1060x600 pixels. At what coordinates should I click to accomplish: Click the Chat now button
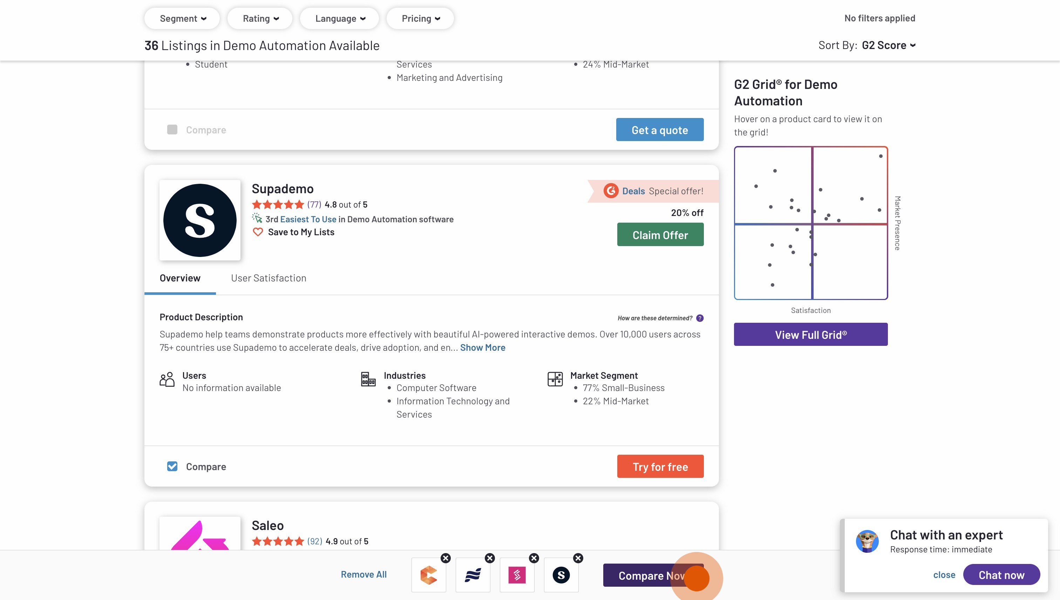1001,574
